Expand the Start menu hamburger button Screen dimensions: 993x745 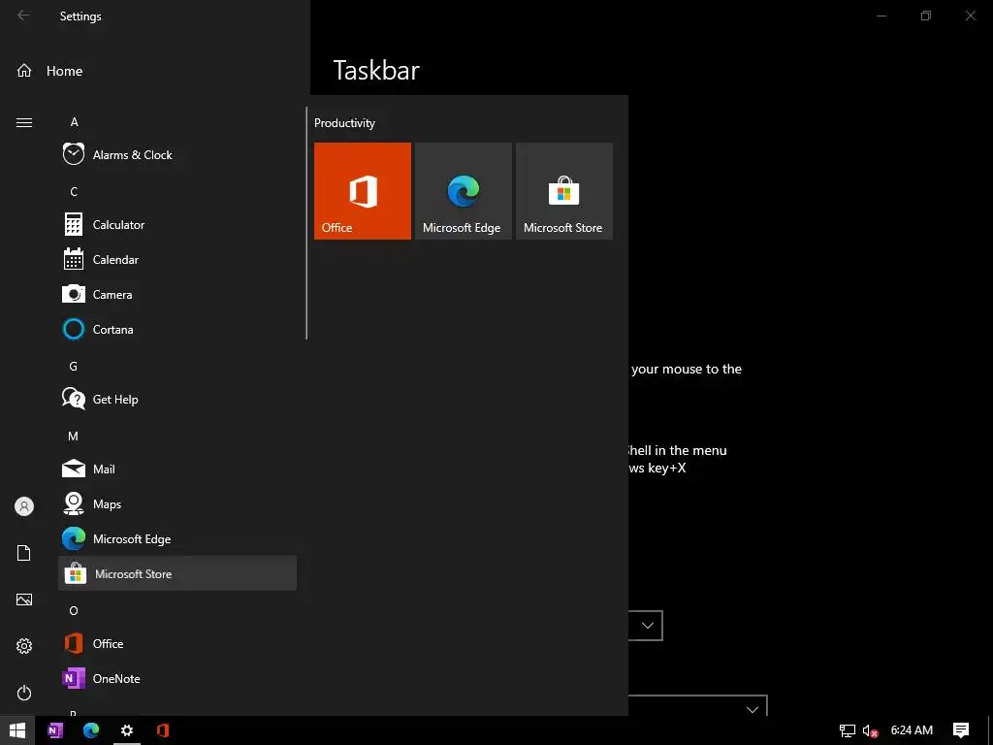point(24,122)
